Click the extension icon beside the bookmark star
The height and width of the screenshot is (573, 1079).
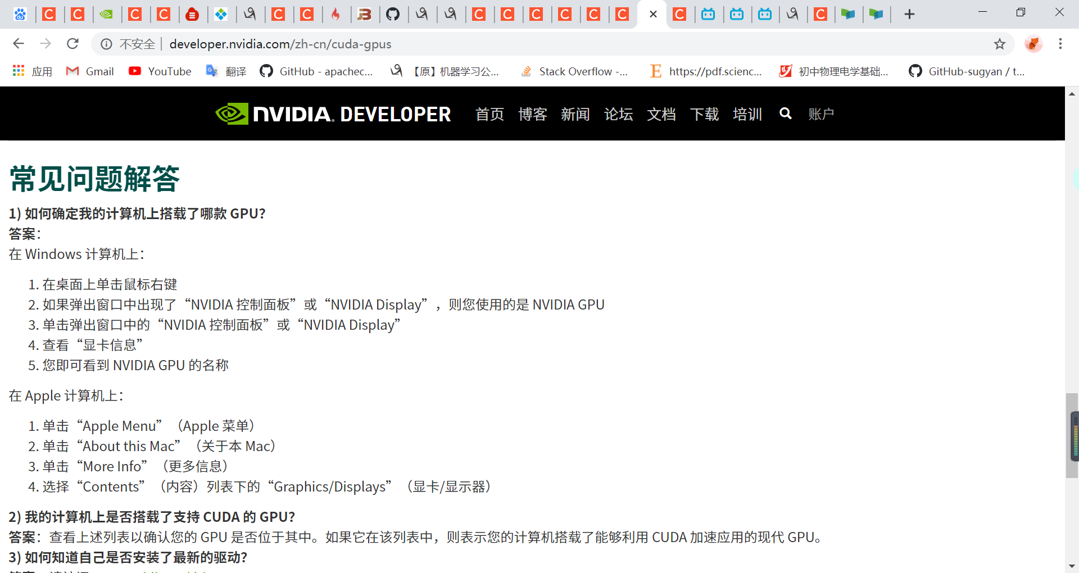(x=1033, y=44)
